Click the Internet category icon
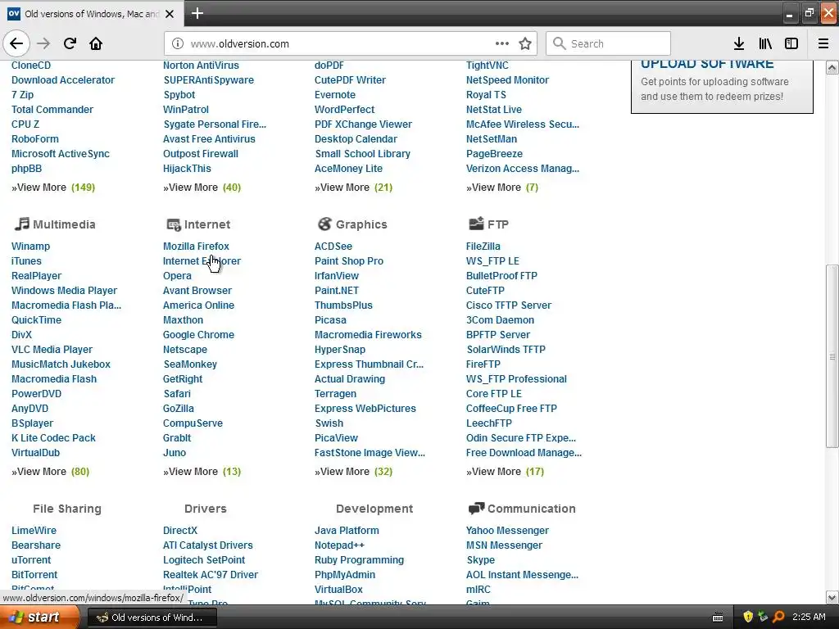The image size is (839, 629). (x=174, y=224)
